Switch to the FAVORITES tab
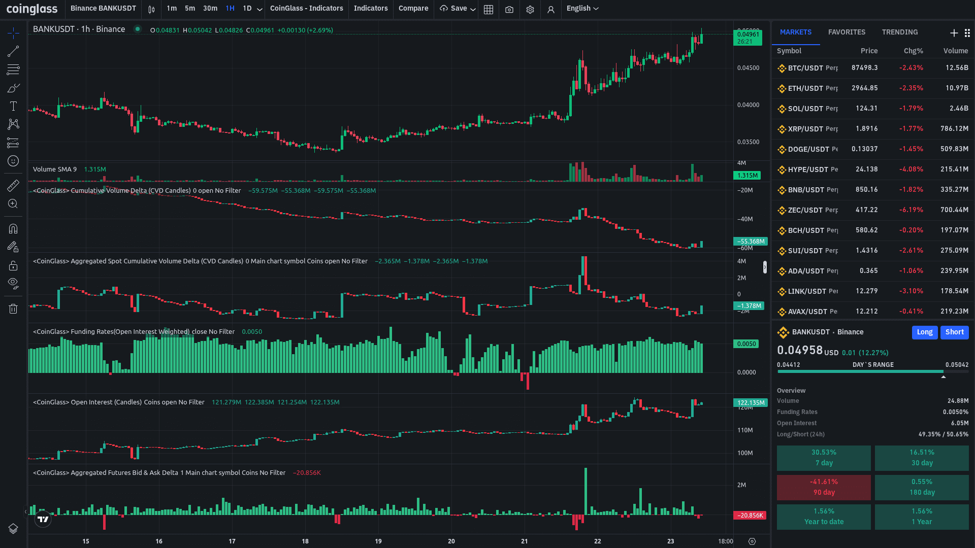Viewport: 975px width, 548px height. click(x=847, y=32)
